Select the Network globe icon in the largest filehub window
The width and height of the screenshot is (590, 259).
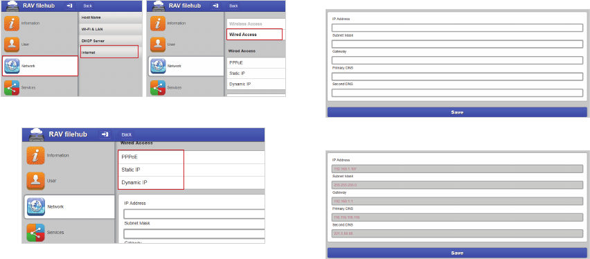36,206
